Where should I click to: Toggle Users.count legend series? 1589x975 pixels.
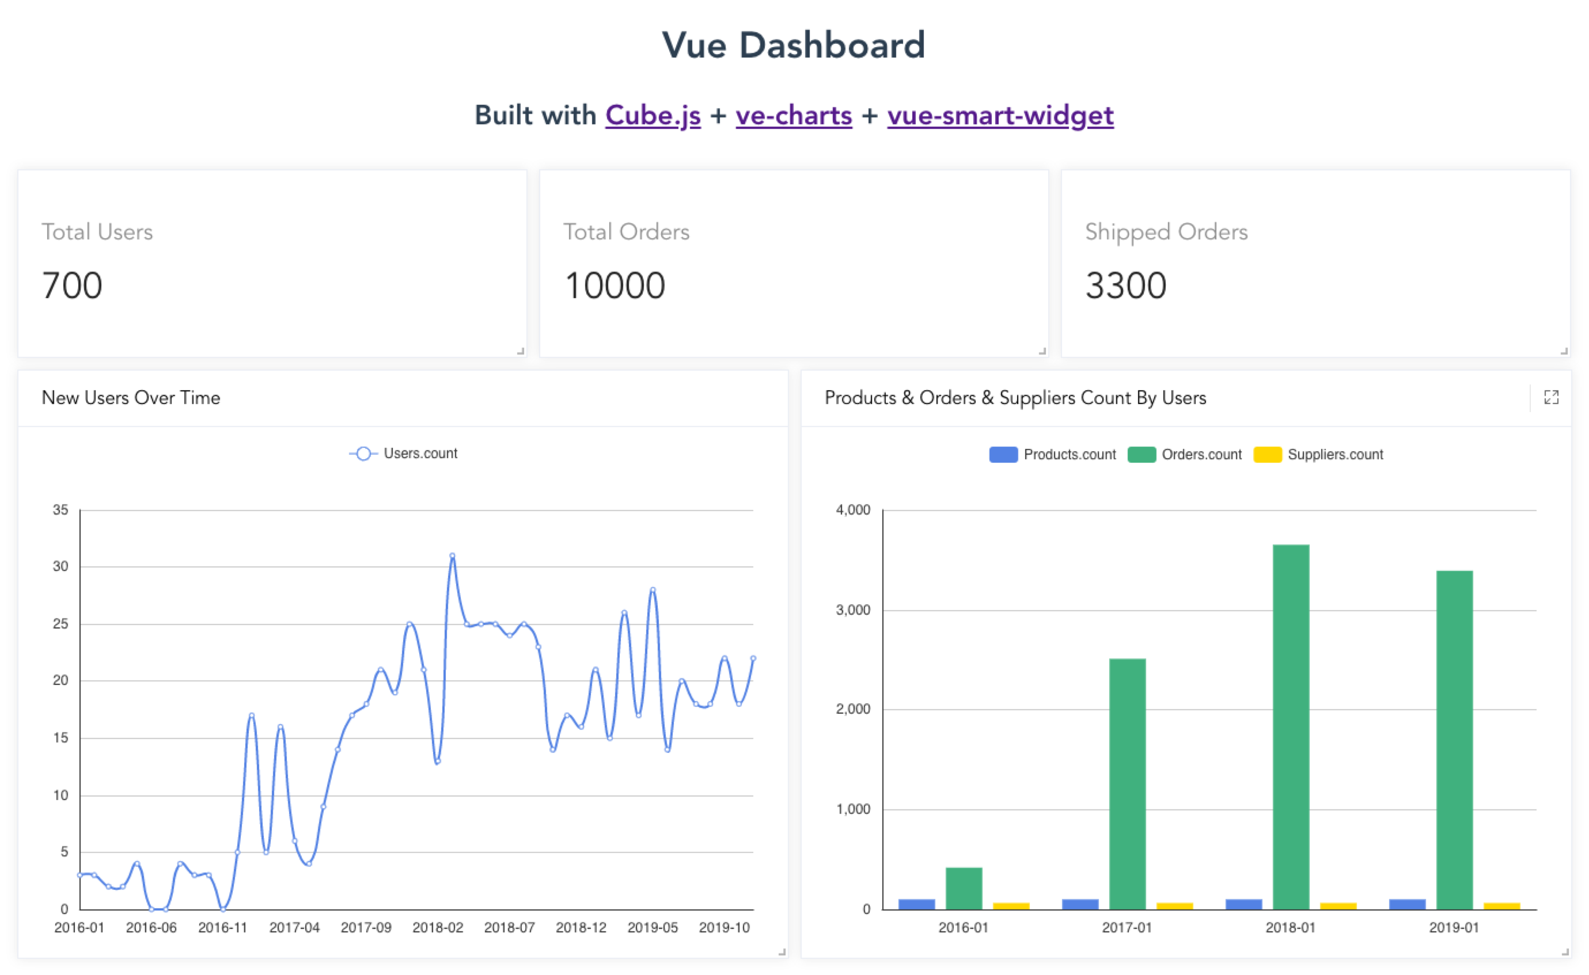[x=419, y=454]
